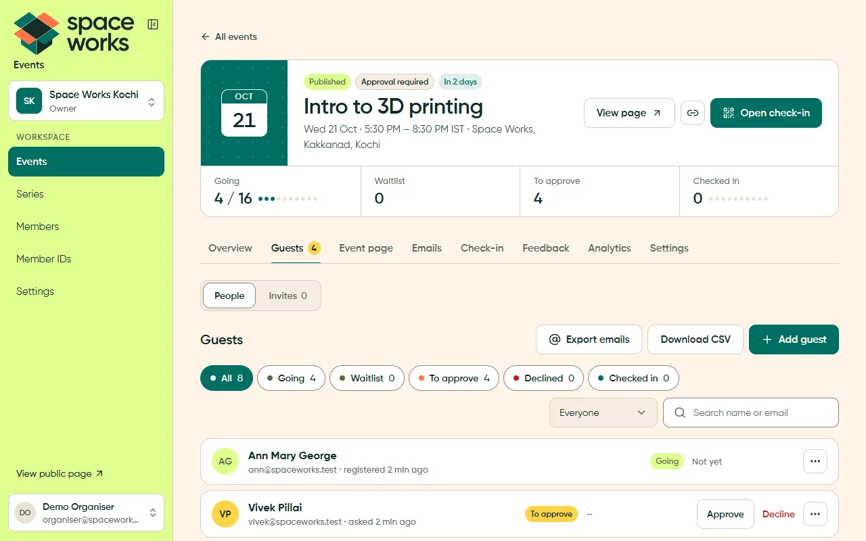This screenshot has width=866, height=541.
Task: Click Ann Mary George's Going badge
Action: point(666,461)
